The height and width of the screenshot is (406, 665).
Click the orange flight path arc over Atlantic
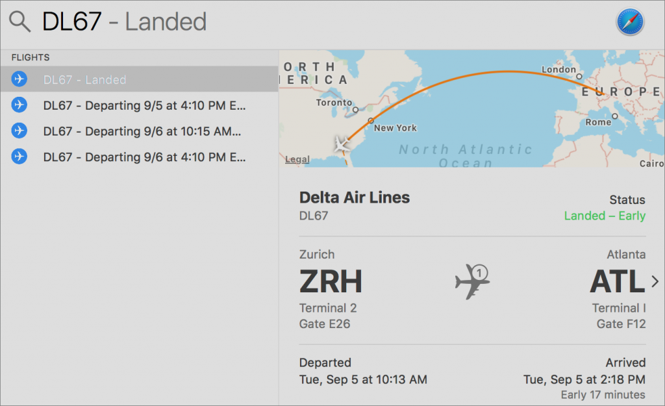coord(509,71)
